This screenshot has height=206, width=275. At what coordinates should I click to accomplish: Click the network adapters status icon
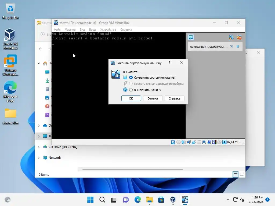click(189, 142)
